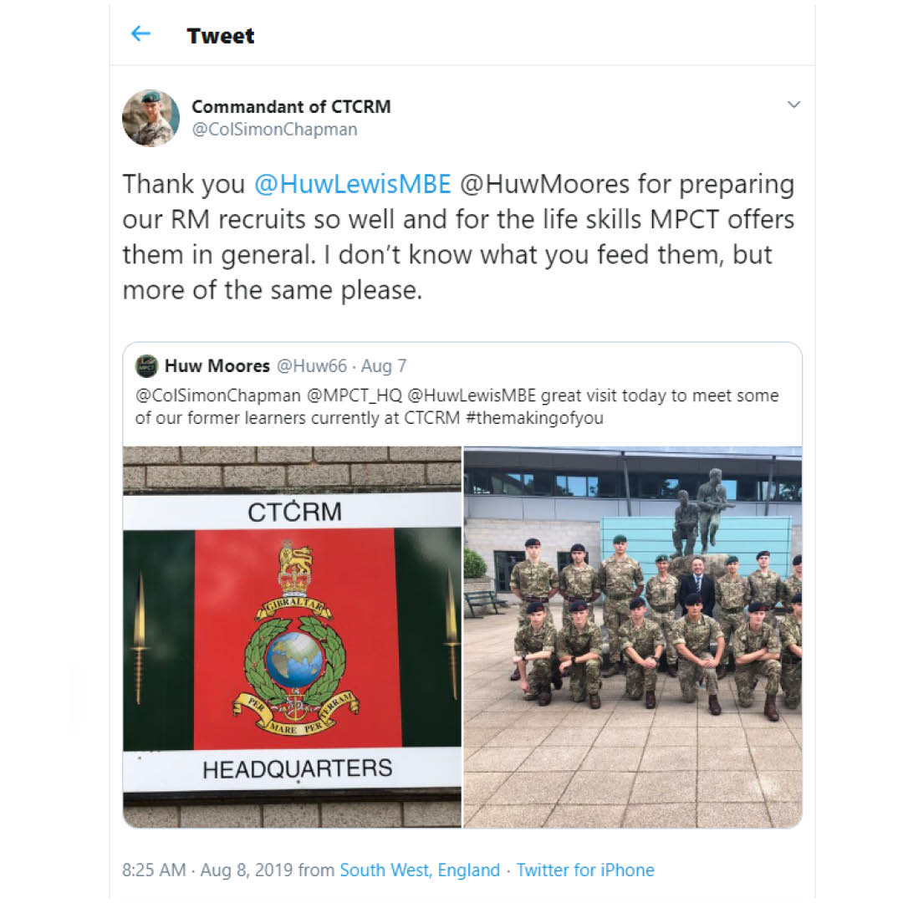Open the recruits group photo
This screenshot has height=903, width=903.
[x=633, y=637]
